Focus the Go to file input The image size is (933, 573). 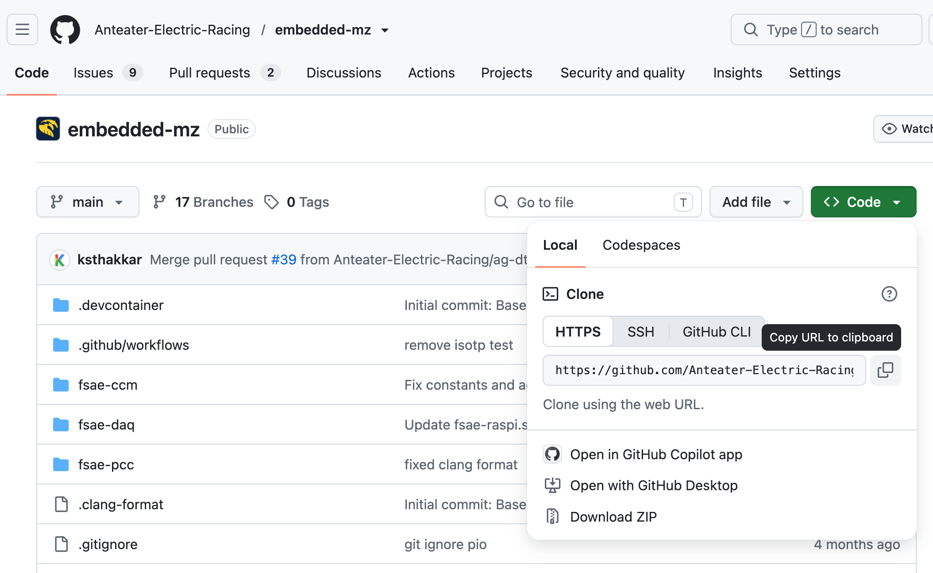coord(593,202)
